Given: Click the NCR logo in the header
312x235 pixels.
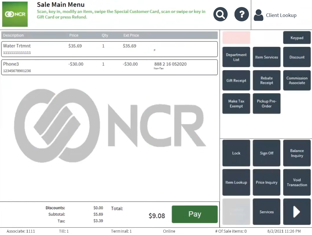Looking at the screenshot, I should [x=15, y=14].
